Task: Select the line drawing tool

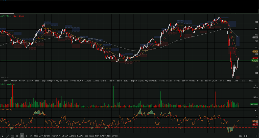Action: [x=8, y=136]
